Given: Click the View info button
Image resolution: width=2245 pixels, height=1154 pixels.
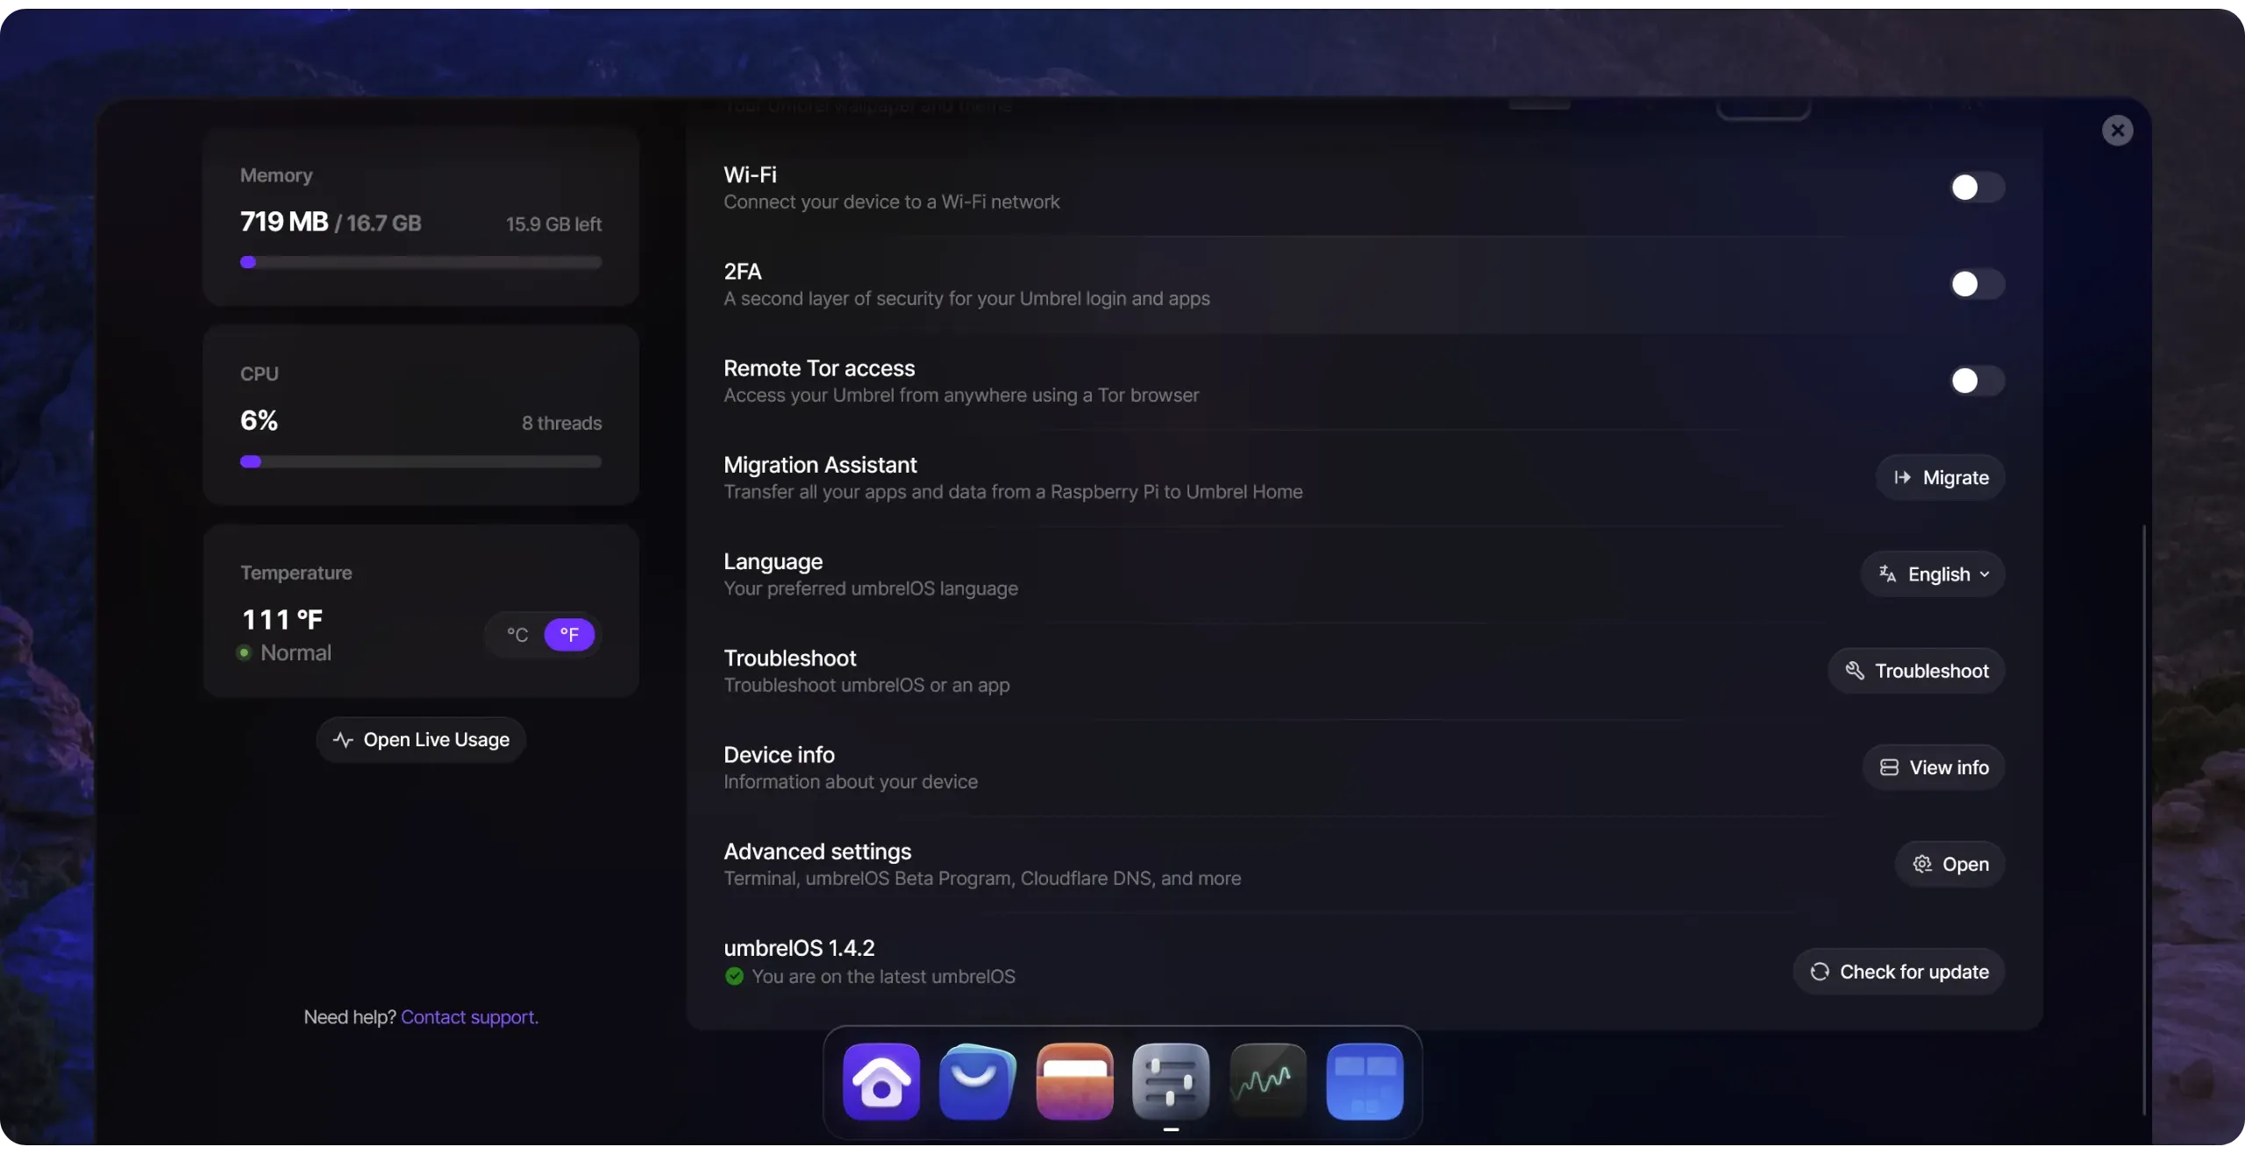Looking at the screenshot, I should (x=1934, y=767).
